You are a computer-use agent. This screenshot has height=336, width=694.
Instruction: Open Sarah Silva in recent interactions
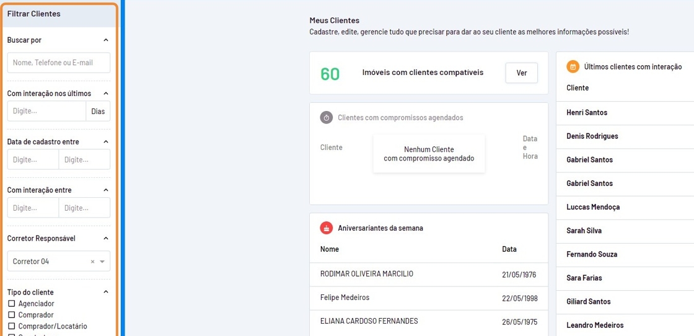coord(584,231)
